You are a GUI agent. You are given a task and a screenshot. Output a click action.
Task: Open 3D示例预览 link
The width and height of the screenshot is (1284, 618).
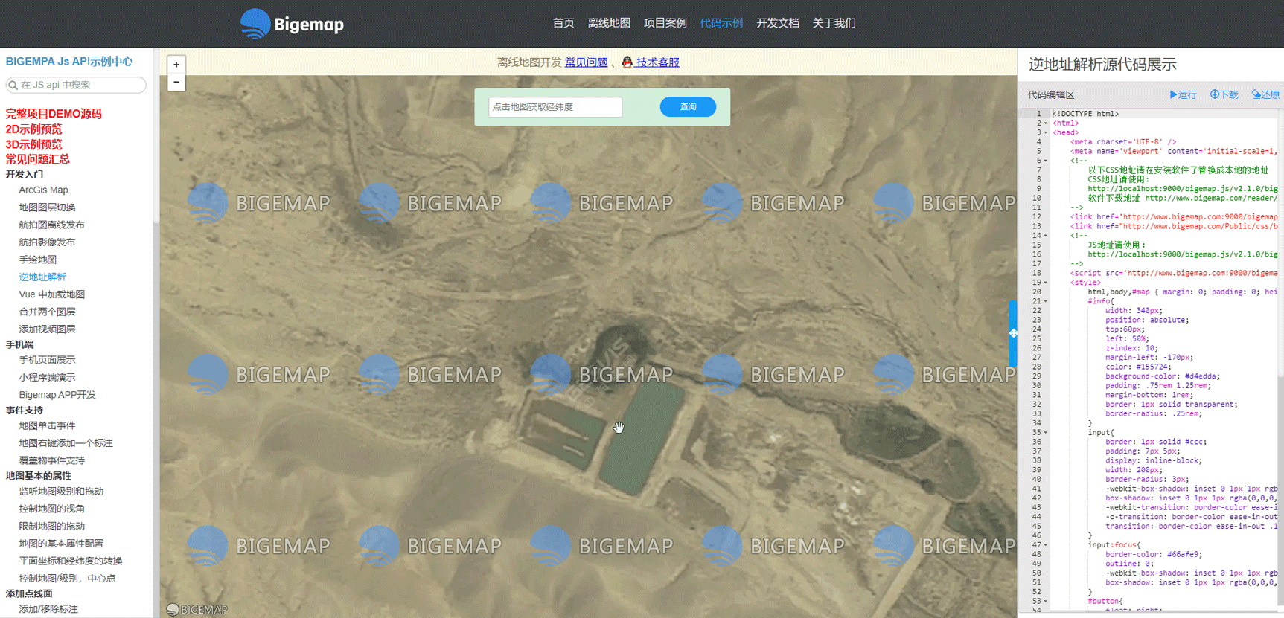34,144
